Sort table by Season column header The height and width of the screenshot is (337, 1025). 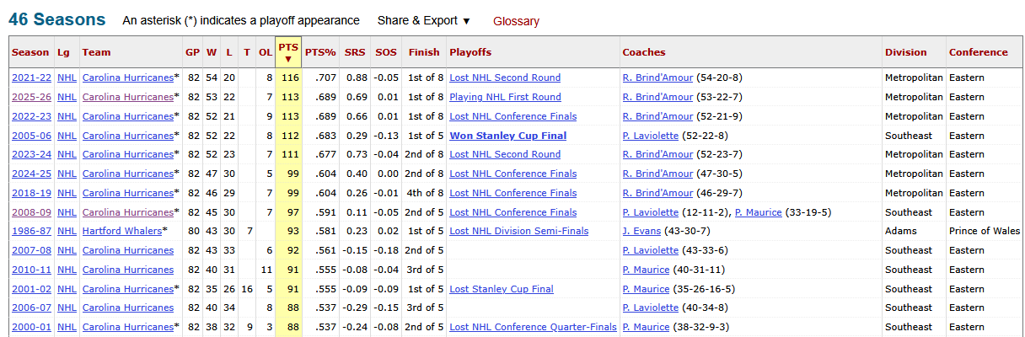coord(30,52)
